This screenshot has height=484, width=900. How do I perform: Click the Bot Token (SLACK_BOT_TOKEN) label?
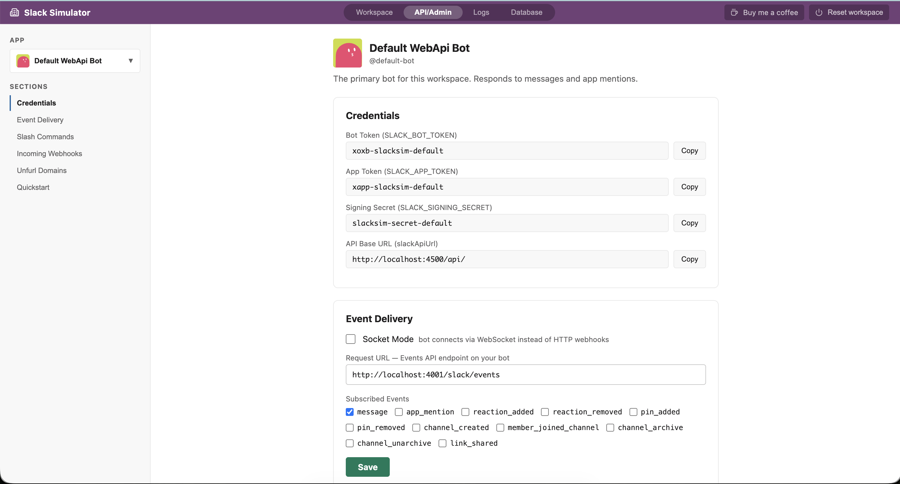click(401, 135)
